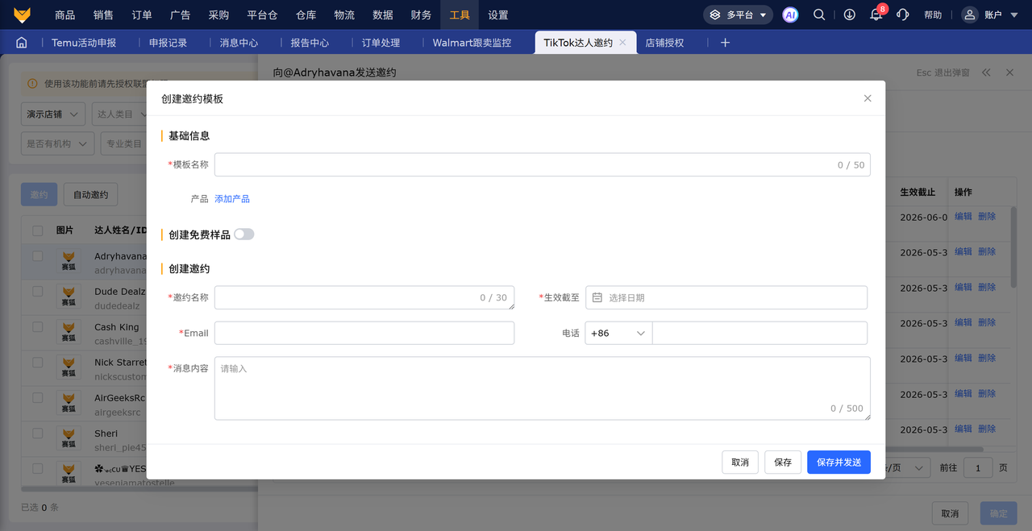1032x531 pixels.
Task: Open the 是否有机构 filter dropdown
Action: point(57,143)
